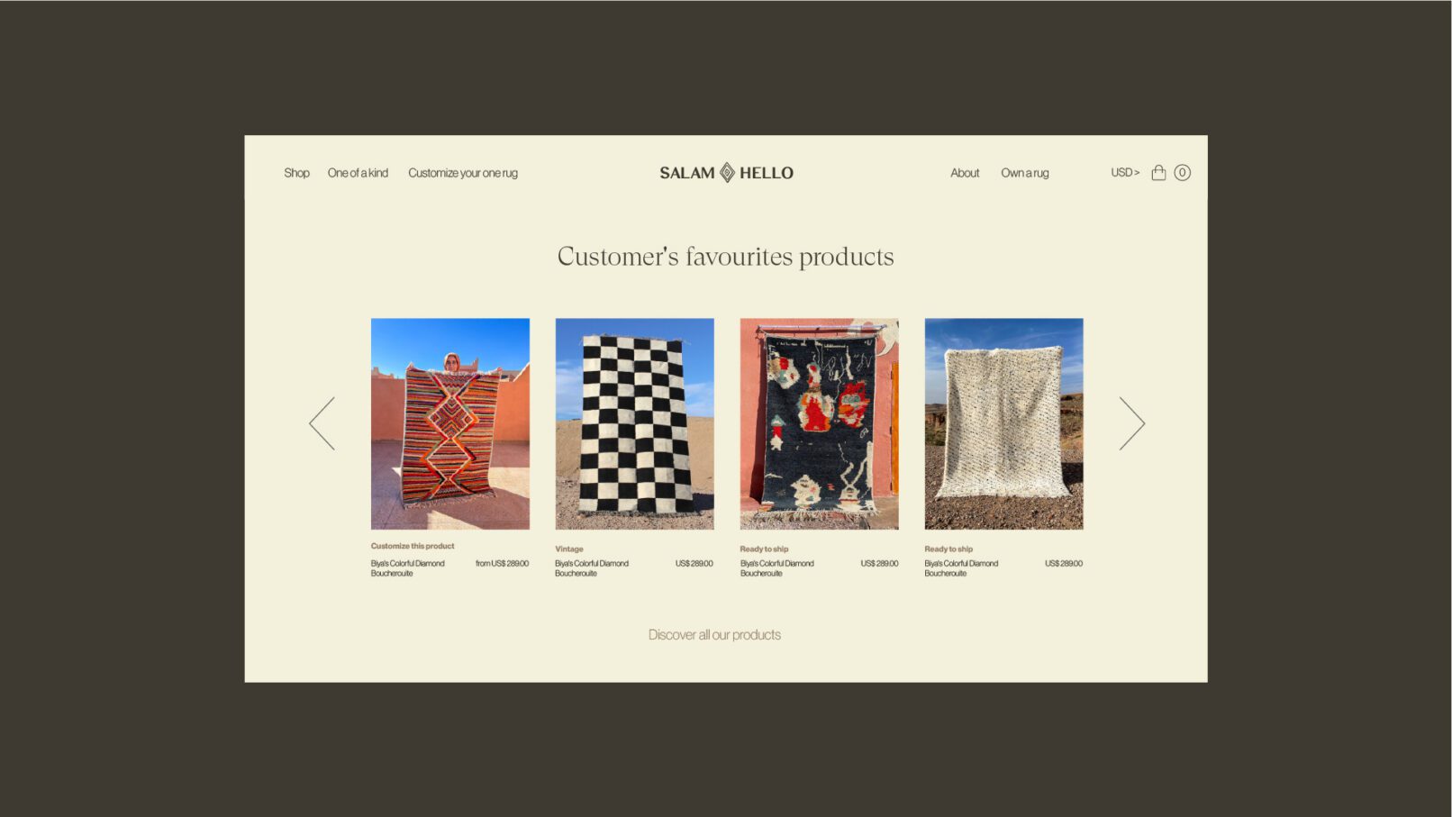Open the black and white checkered rug image

point(635,423)
